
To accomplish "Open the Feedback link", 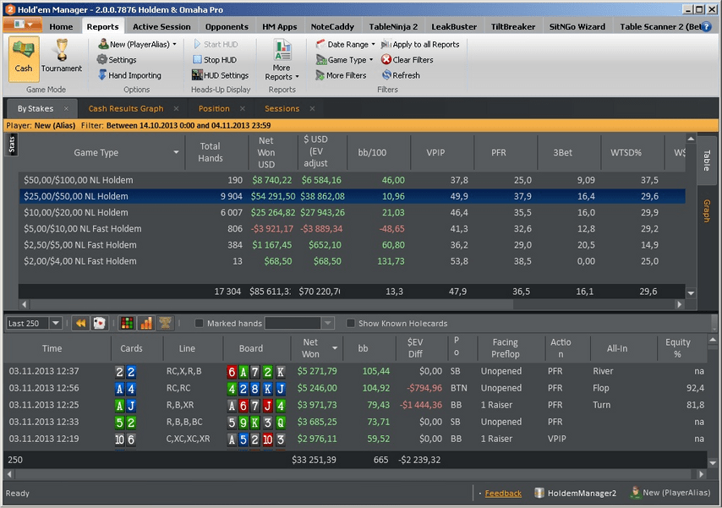I will (503, 494).
